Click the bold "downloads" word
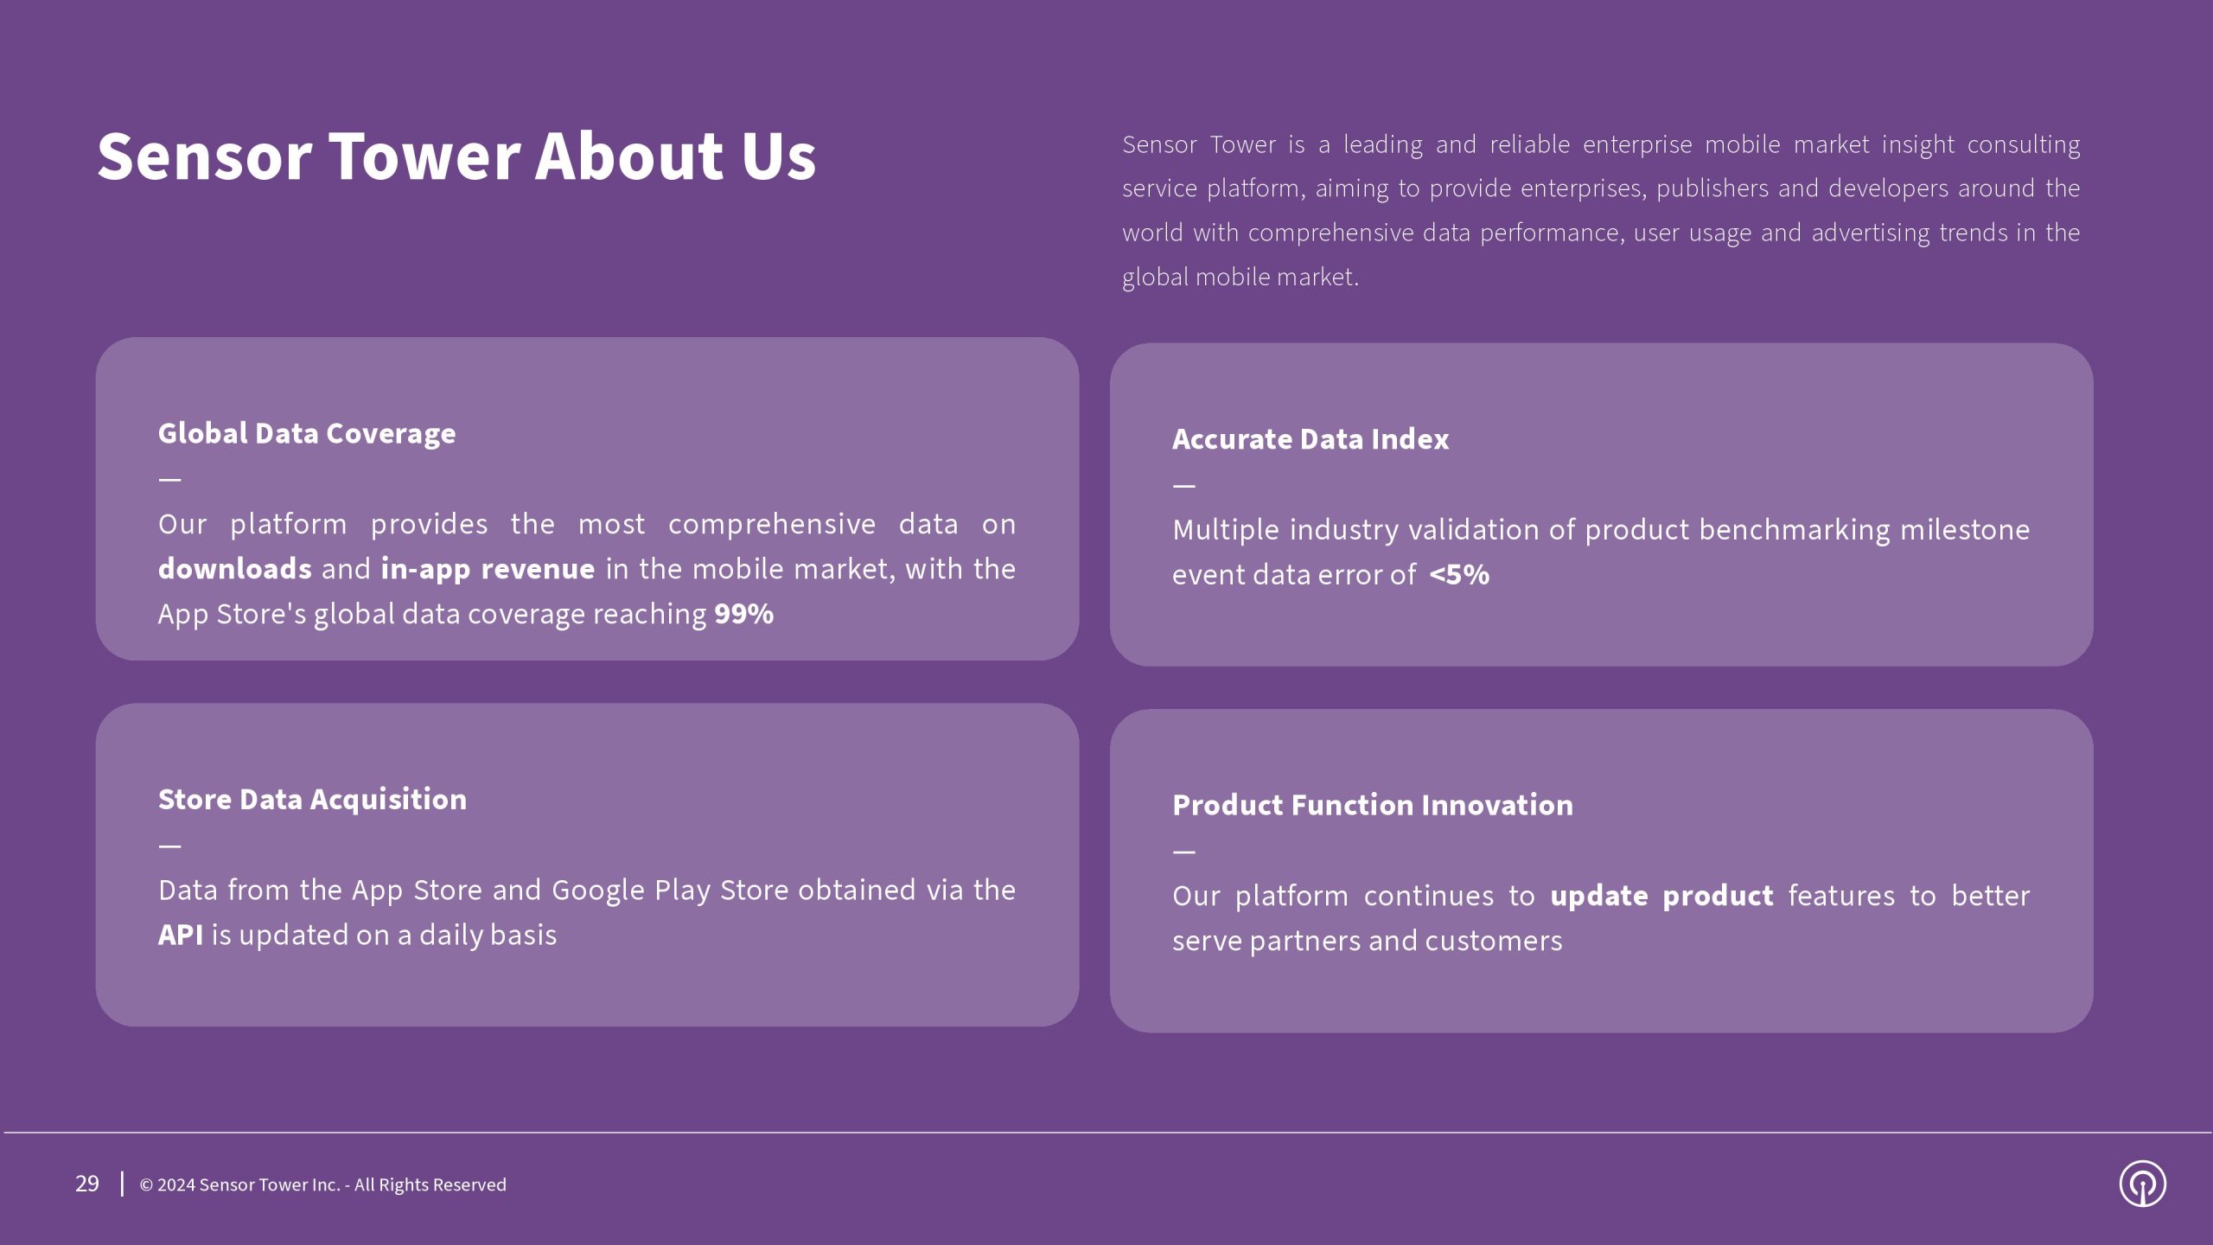2213x1245 pixels. (235, 569)
